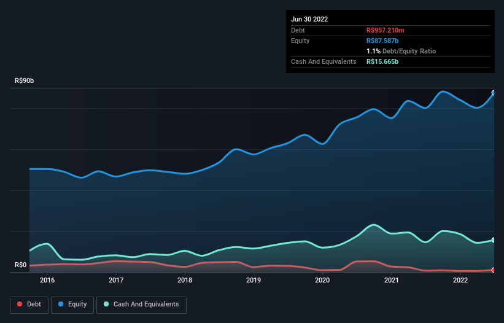
Task: Toggle the Debt series legend button
Action: point(29,305)
